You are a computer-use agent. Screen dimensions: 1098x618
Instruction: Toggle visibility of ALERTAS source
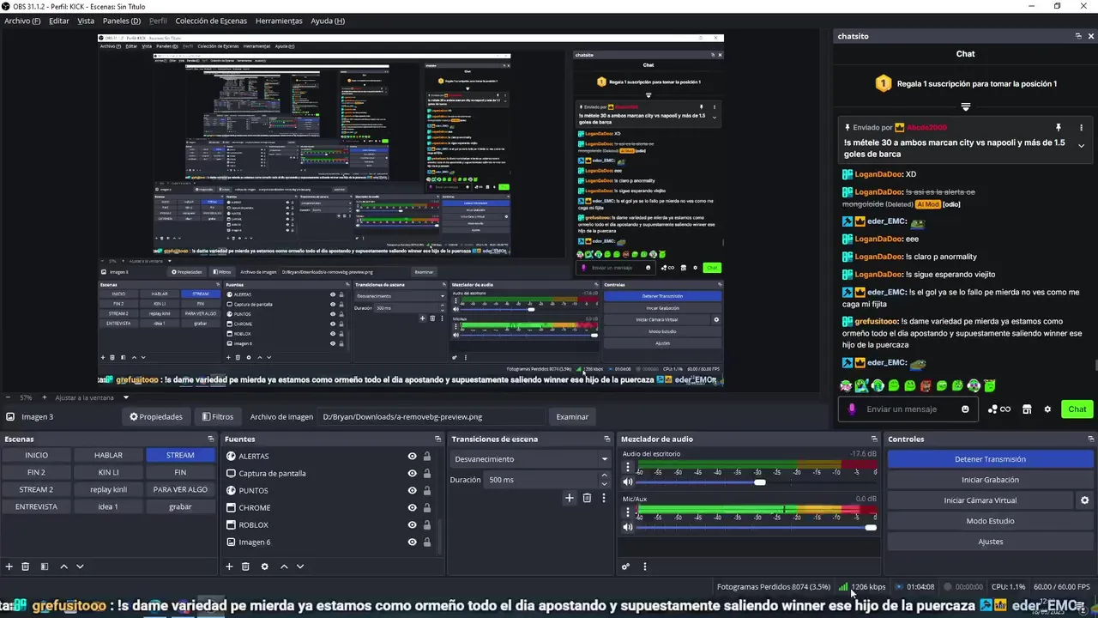413,457
